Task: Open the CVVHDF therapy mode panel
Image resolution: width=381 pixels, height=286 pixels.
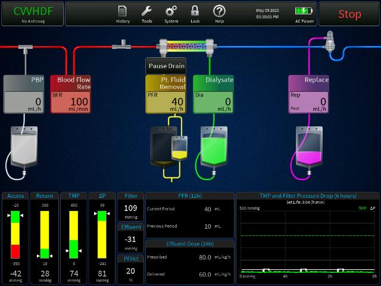Action: [x=32, y=14]
